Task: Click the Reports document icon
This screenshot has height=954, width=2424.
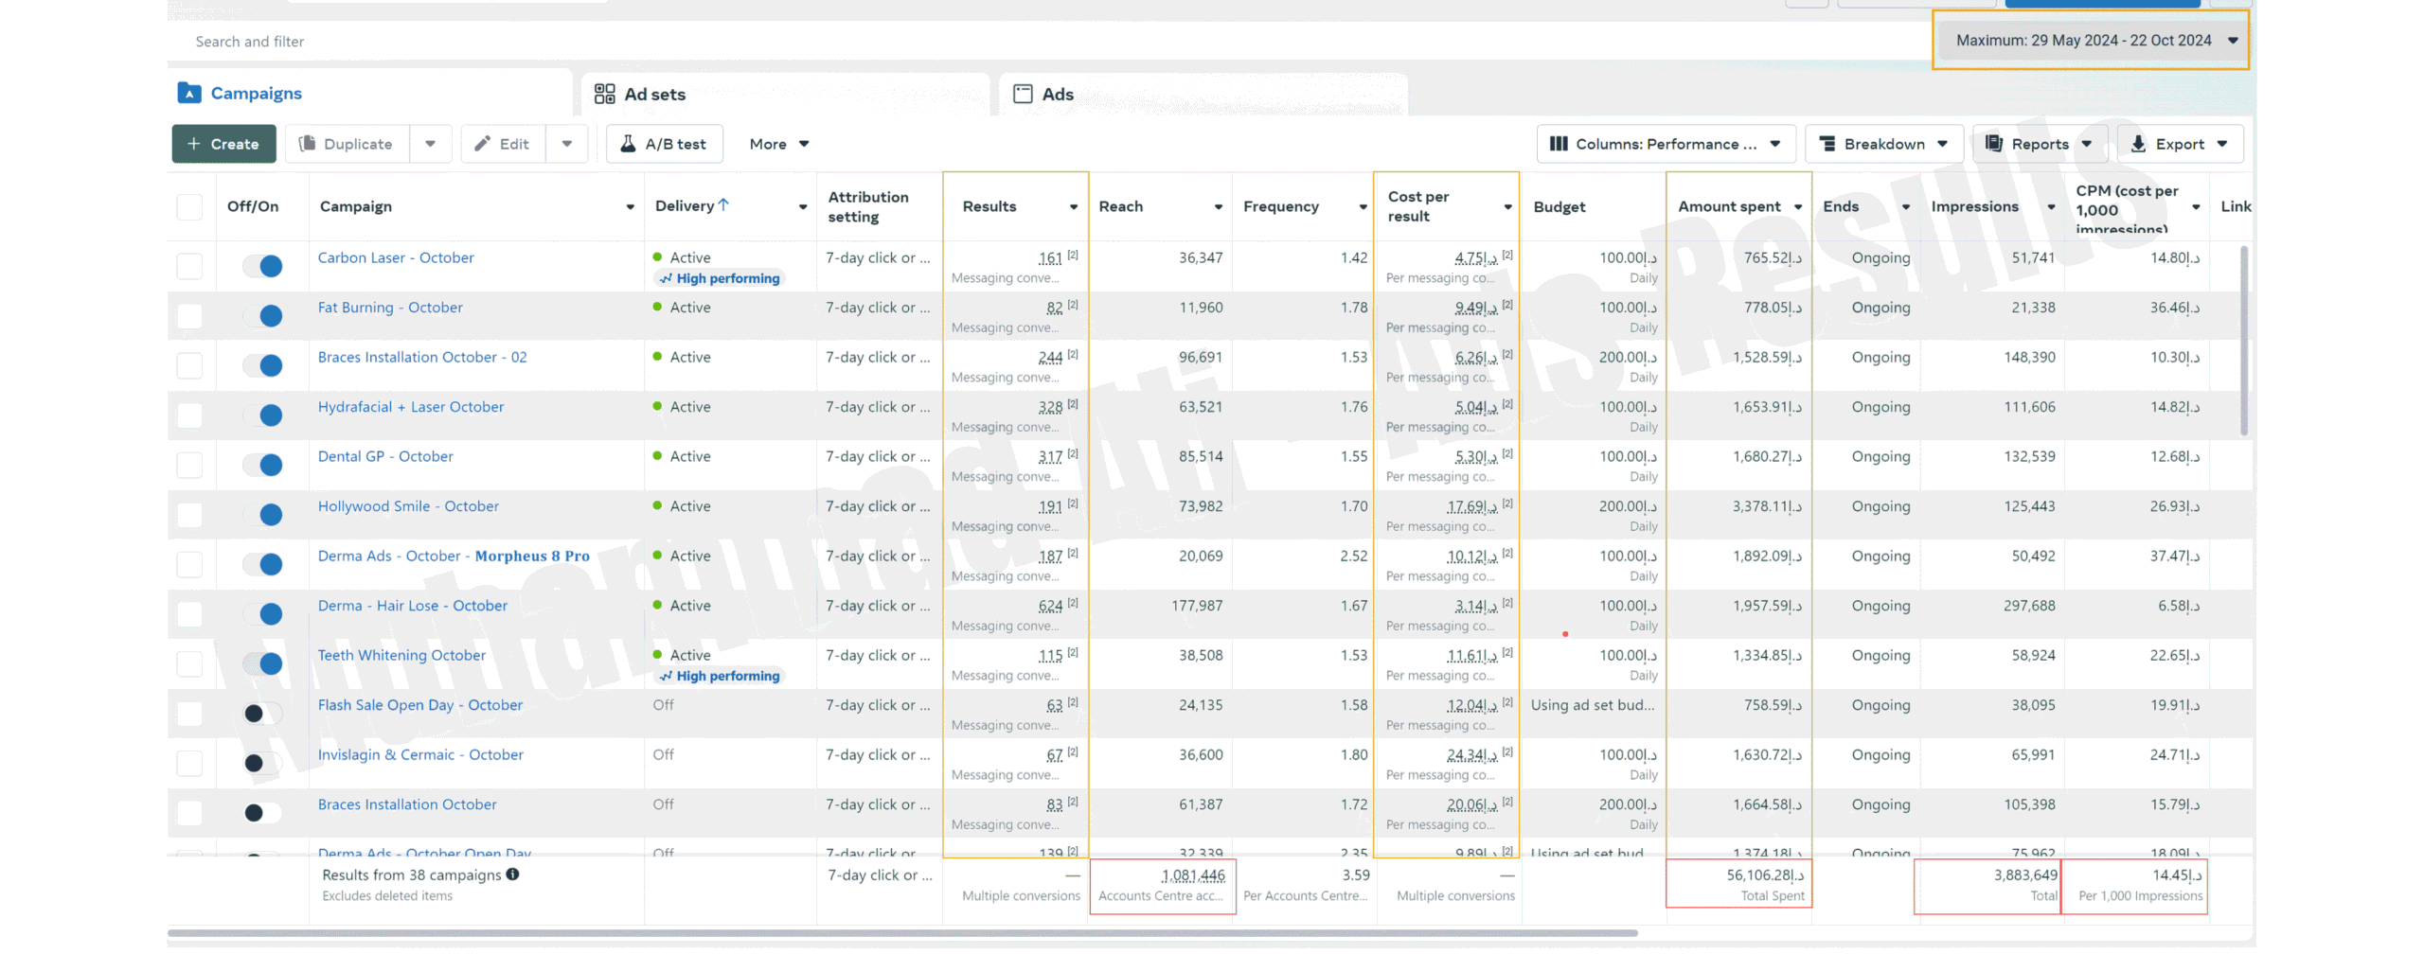Action: [1993, 144]
